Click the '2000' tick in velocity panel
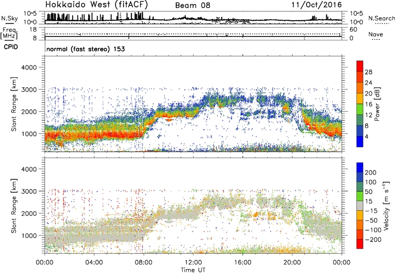The image size is (395, 273). (x=29, y=213)
